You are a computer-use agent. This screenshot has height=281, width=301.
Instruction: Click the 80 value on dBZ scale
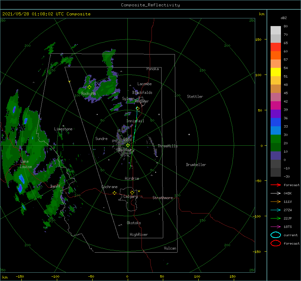[x=286, y=26]
